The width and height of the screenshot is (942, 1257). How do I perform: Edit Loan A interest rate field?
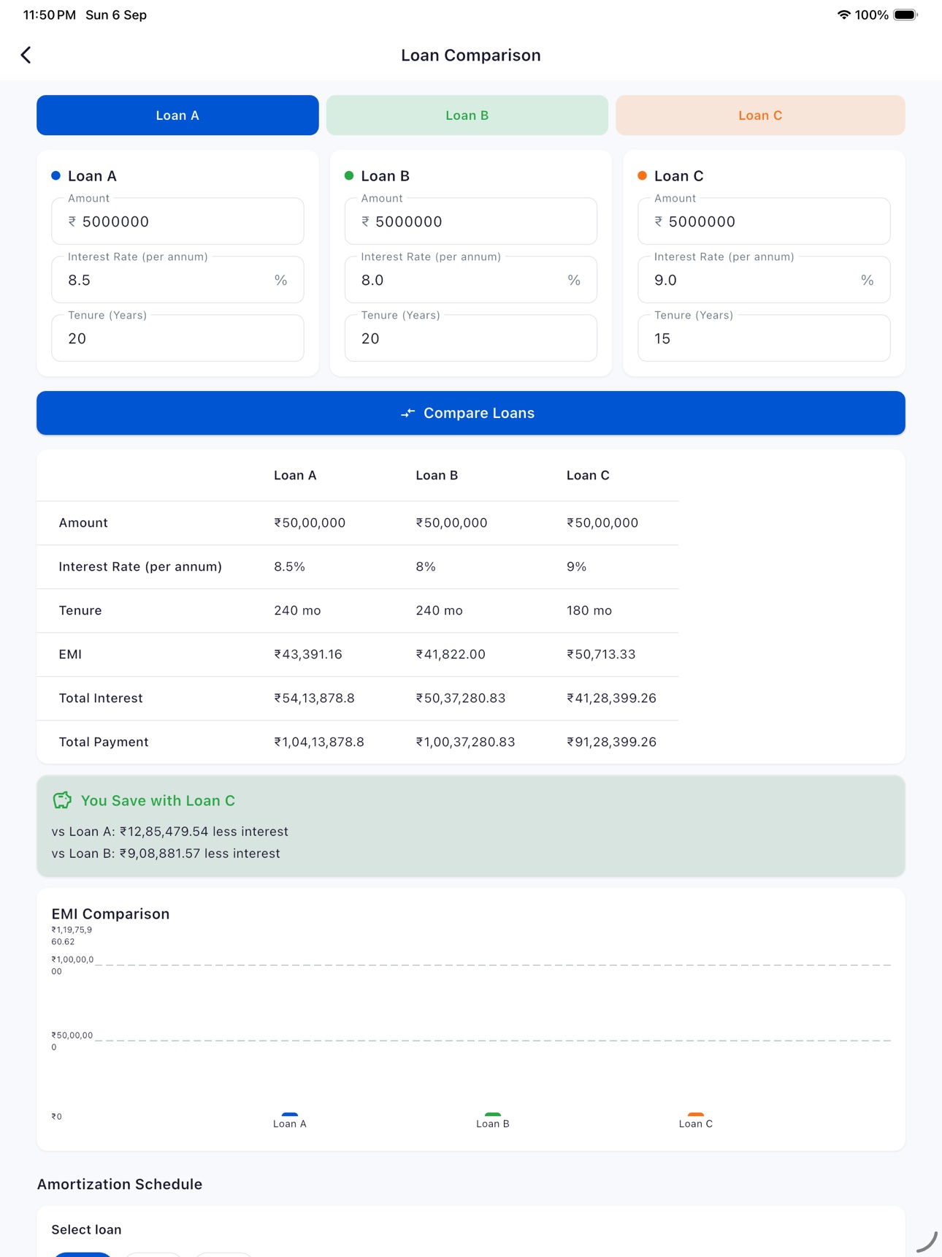177,280
